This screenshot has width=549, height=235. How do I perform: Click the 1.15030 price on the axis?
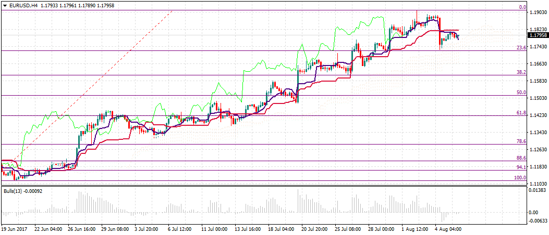[x=538, y=98]
